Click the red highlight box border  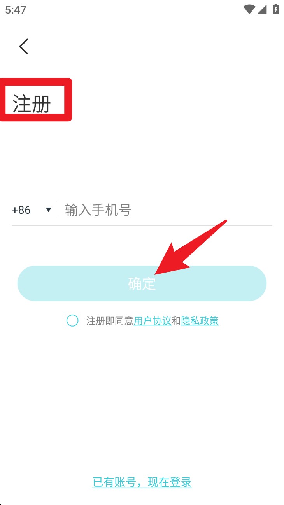coord(36,100)
